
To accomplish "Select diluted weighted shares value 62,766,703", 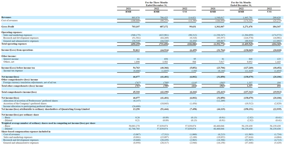I will pos(134,129).
